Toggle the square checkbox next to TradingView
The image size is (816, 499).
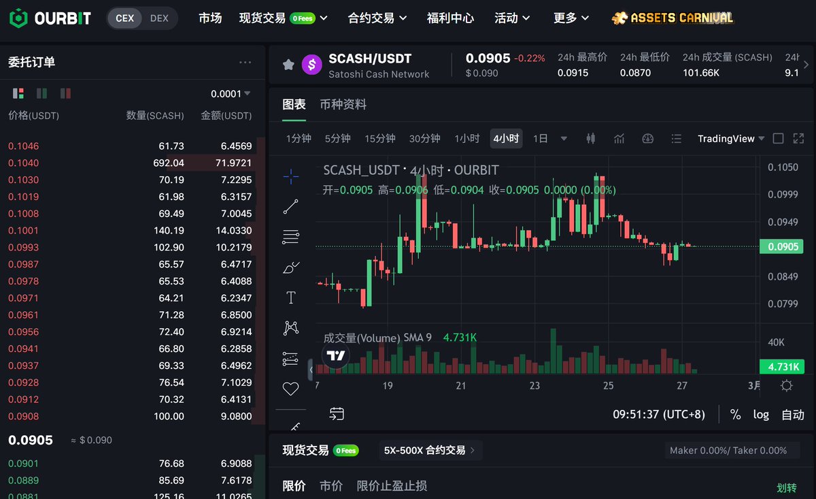tap(779, 138)
